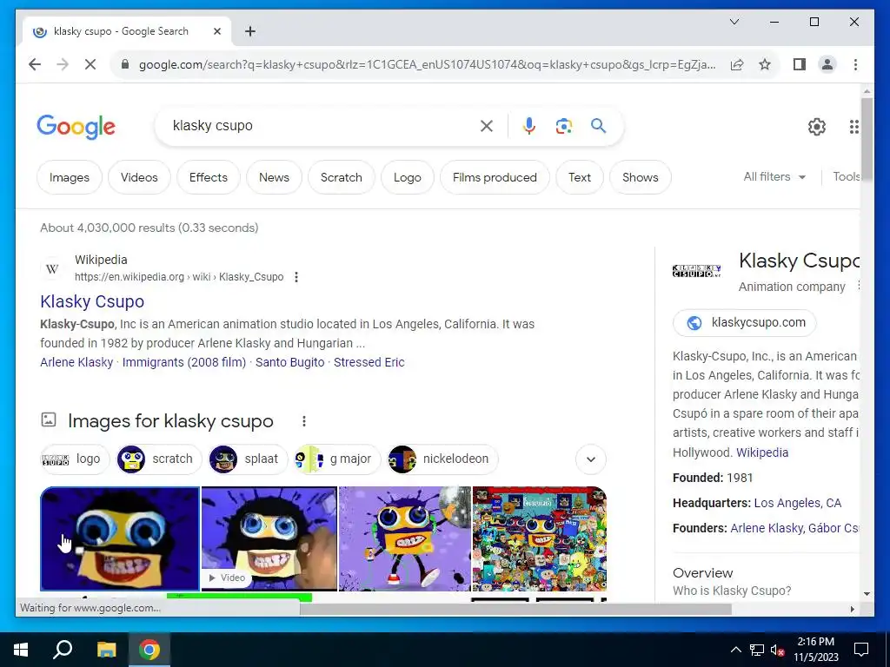Open Windows taskbar search

(x=63, y=650)
